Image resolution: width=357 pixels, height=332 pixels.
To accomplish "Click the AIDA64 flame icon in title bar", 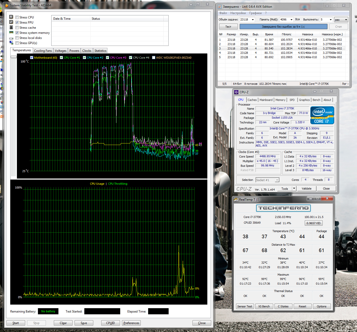I will 7,5.
